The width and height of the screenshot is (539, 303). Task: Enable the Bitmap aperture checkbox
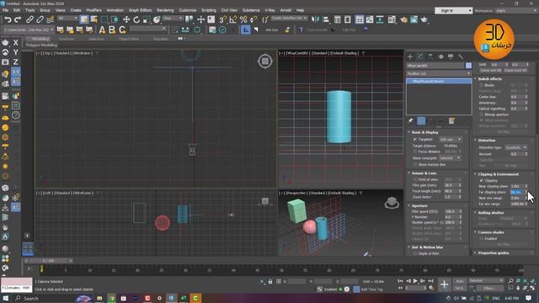(x=482, y=114)
